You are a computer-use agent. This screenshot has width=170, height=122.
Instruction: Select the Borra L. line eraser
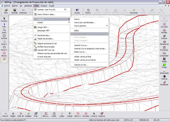coord(46,115)
